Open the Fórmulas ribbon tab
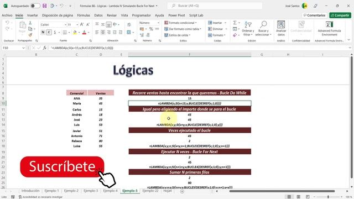 tap(84, 15)
